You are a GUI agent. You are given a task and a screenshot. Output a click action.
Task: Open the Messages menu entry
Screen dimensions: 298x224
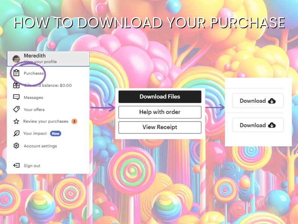point(33,97)
